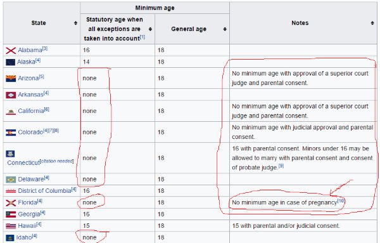This screenshot has height=243, width=380.
Task: Click the Arizona flag icon
Action: pos(11,79)
